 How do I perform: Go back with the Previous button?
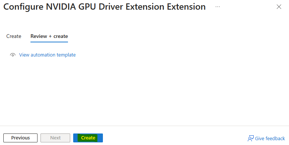point(20,138)
